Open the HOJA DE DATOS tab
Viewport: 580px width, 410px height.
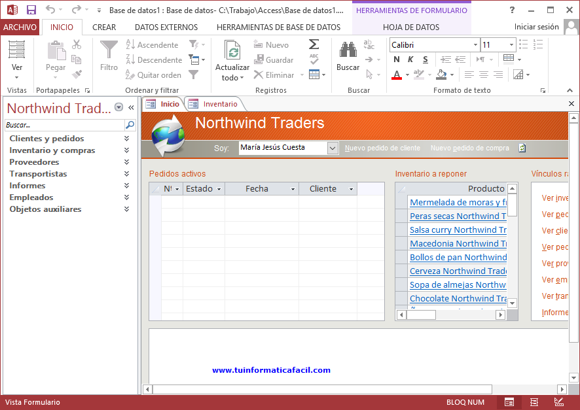pyautogui.click(x=411, y=27)
